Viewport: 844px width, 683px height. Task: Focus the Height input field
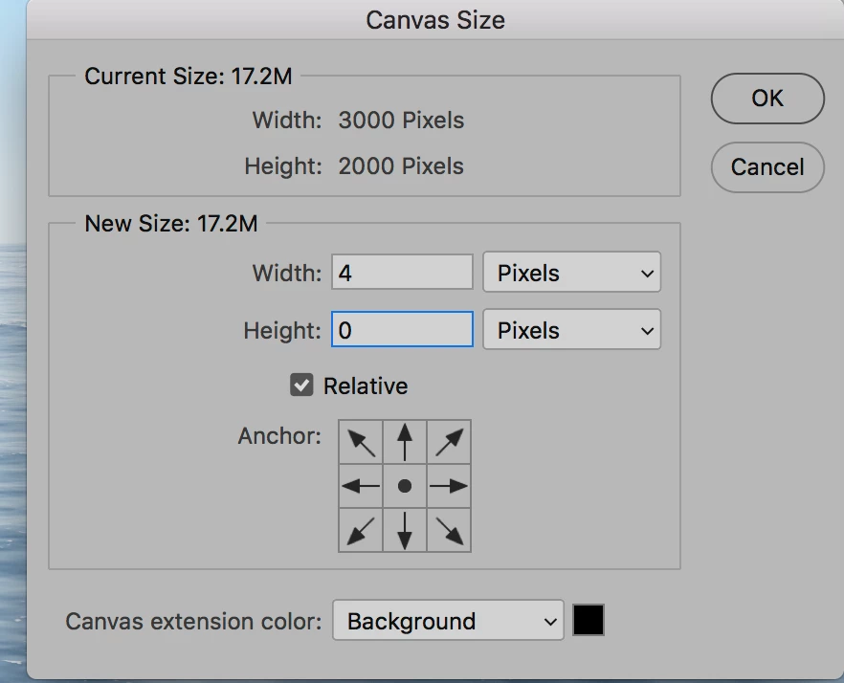click(402, 331)
